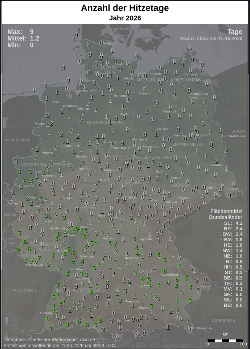Click the 'Cottbus' city label
The image size is (250, 349).
(x=217, y=165)
